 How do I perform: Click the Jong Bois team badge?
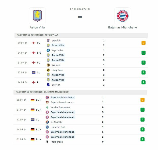click(48, 70)
